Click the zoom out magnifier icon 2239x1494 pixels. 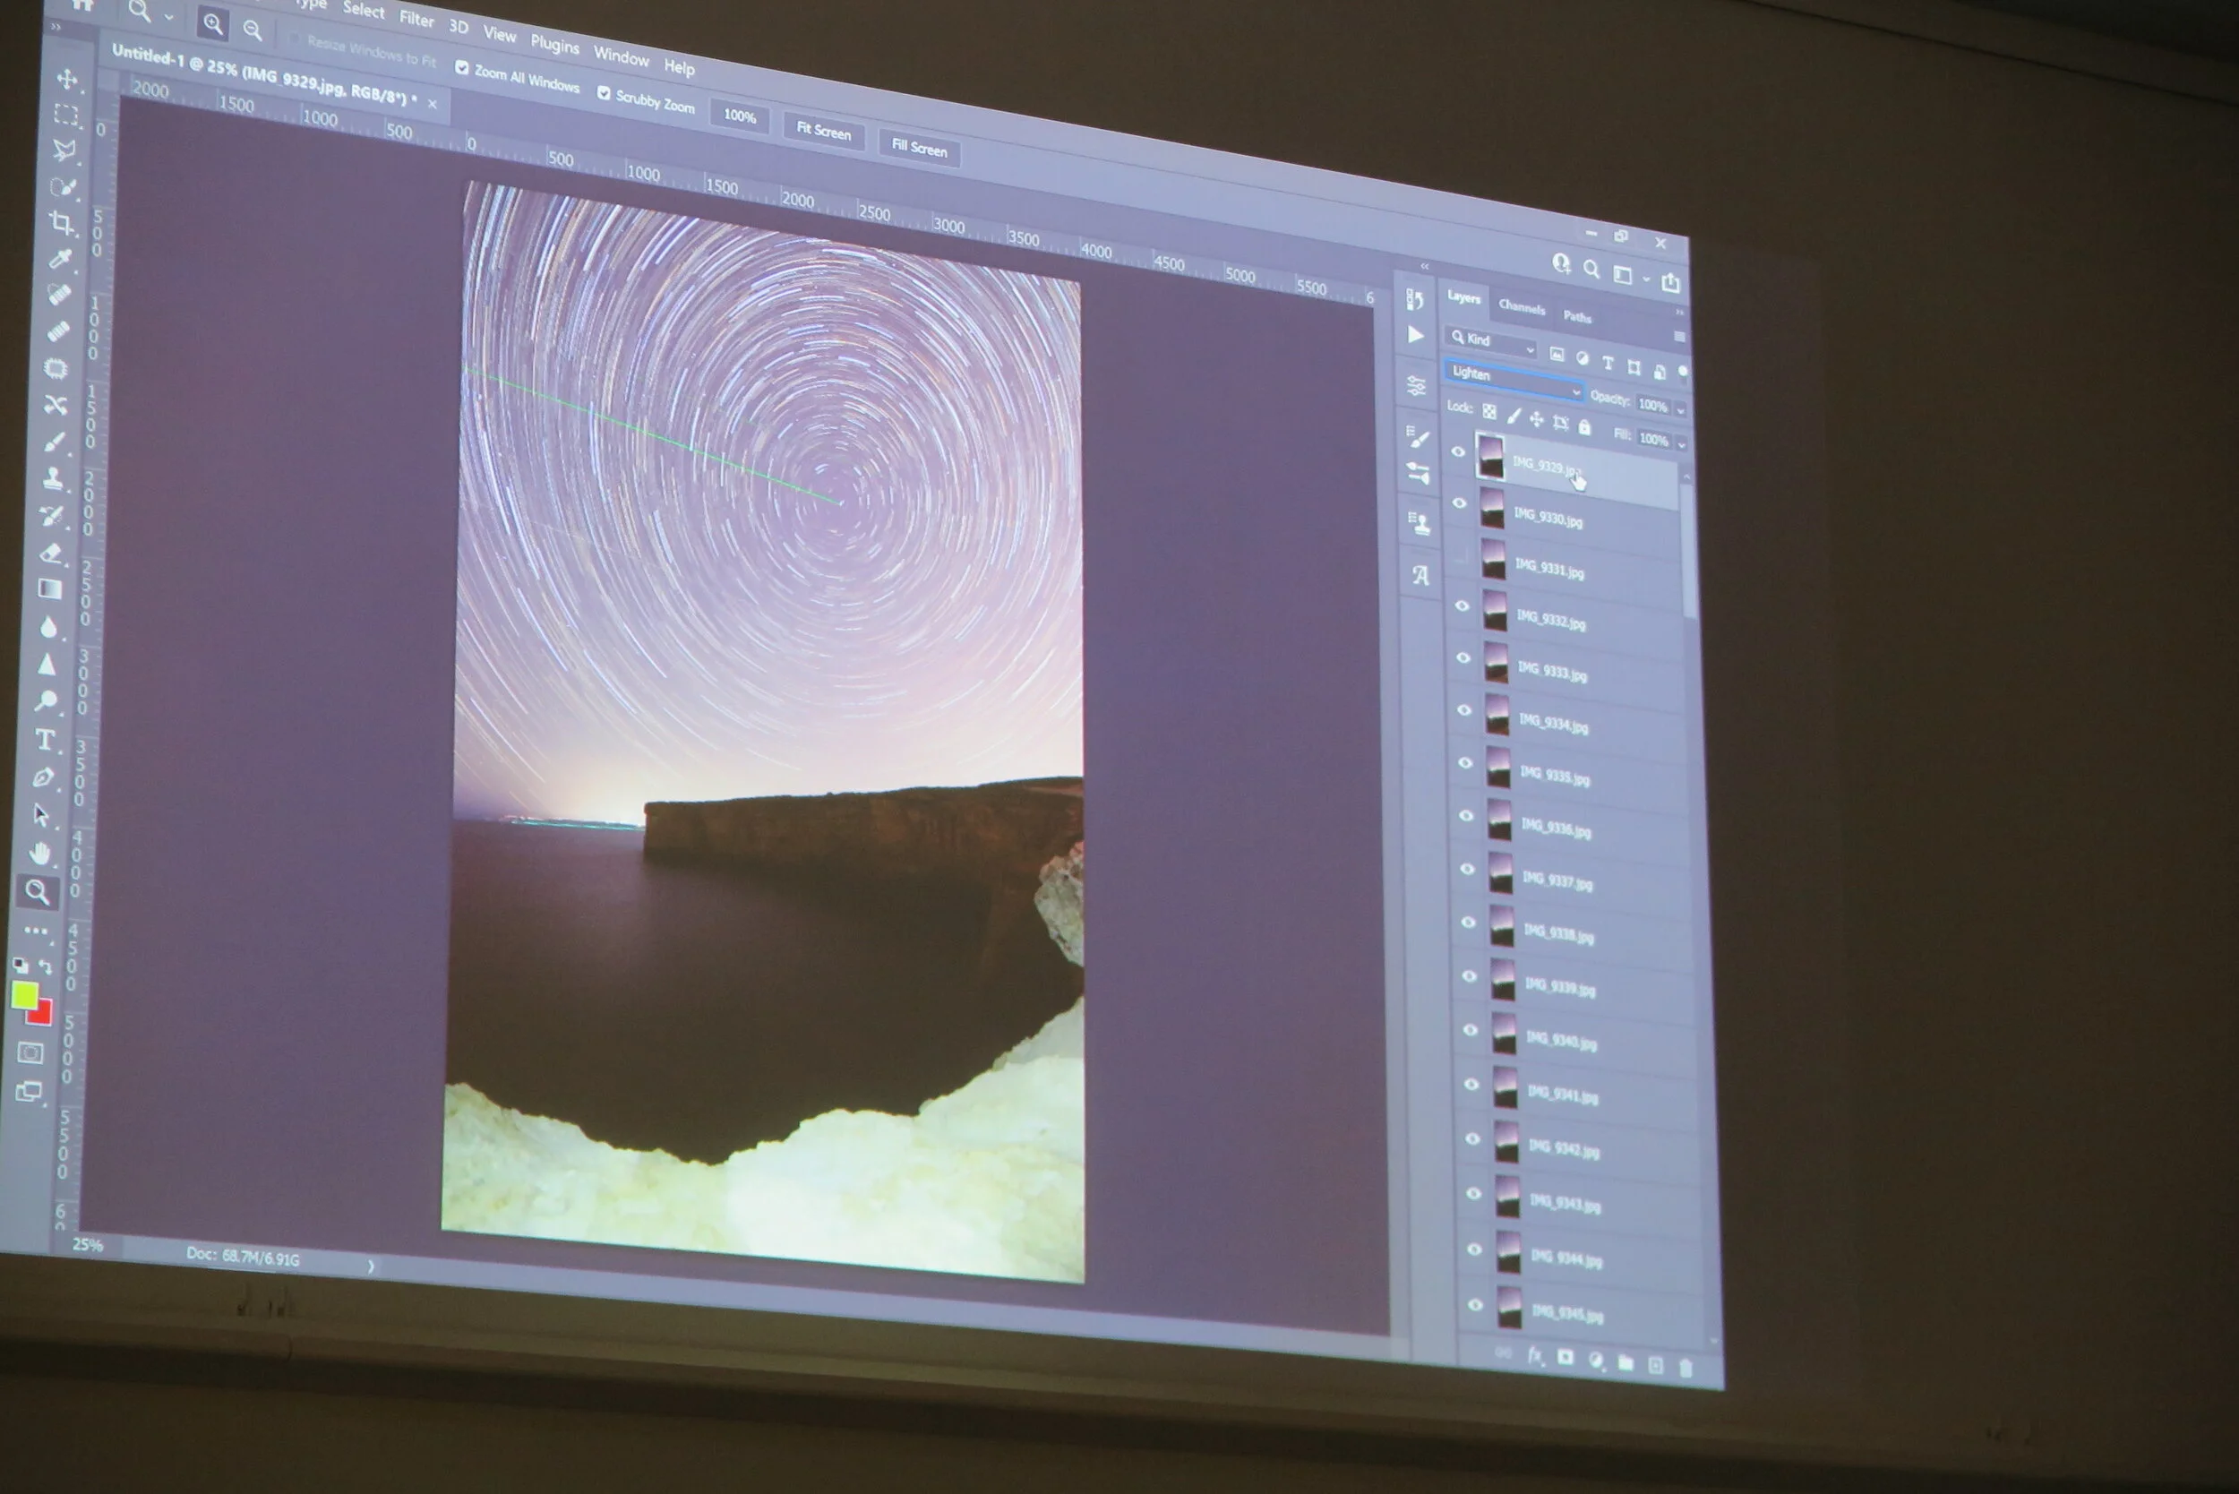[x=253, y=30]
